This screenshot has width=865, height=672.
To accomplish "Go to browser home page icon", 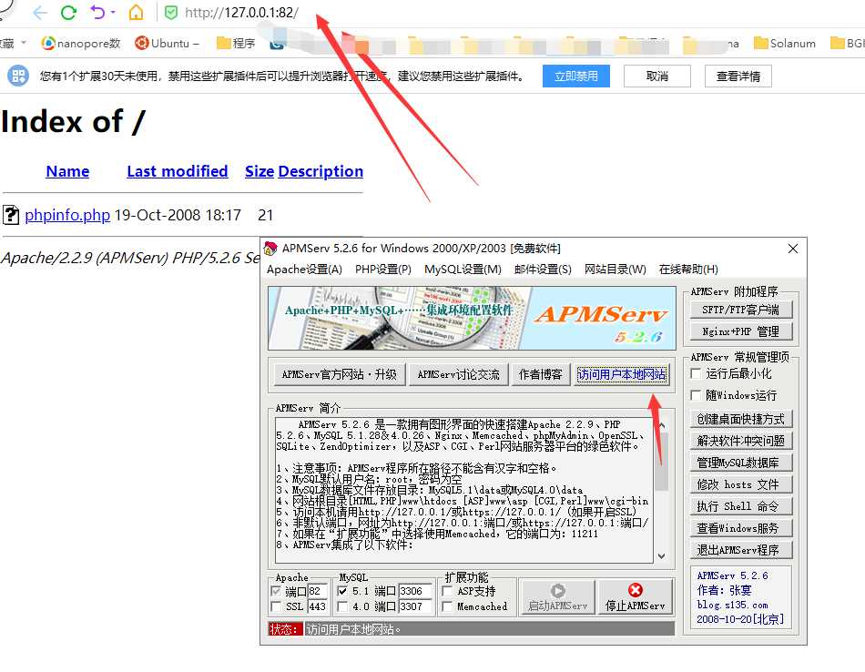I will (136, 12).
